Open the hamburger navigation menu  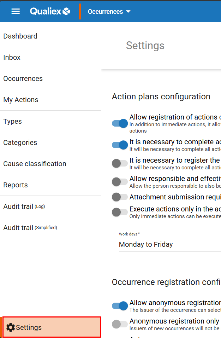pos(16,11)
